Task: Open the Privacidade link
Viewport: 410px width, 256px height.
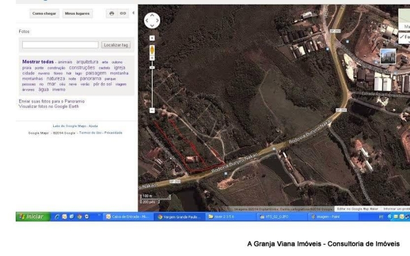Action: click(x=113, y=133)
